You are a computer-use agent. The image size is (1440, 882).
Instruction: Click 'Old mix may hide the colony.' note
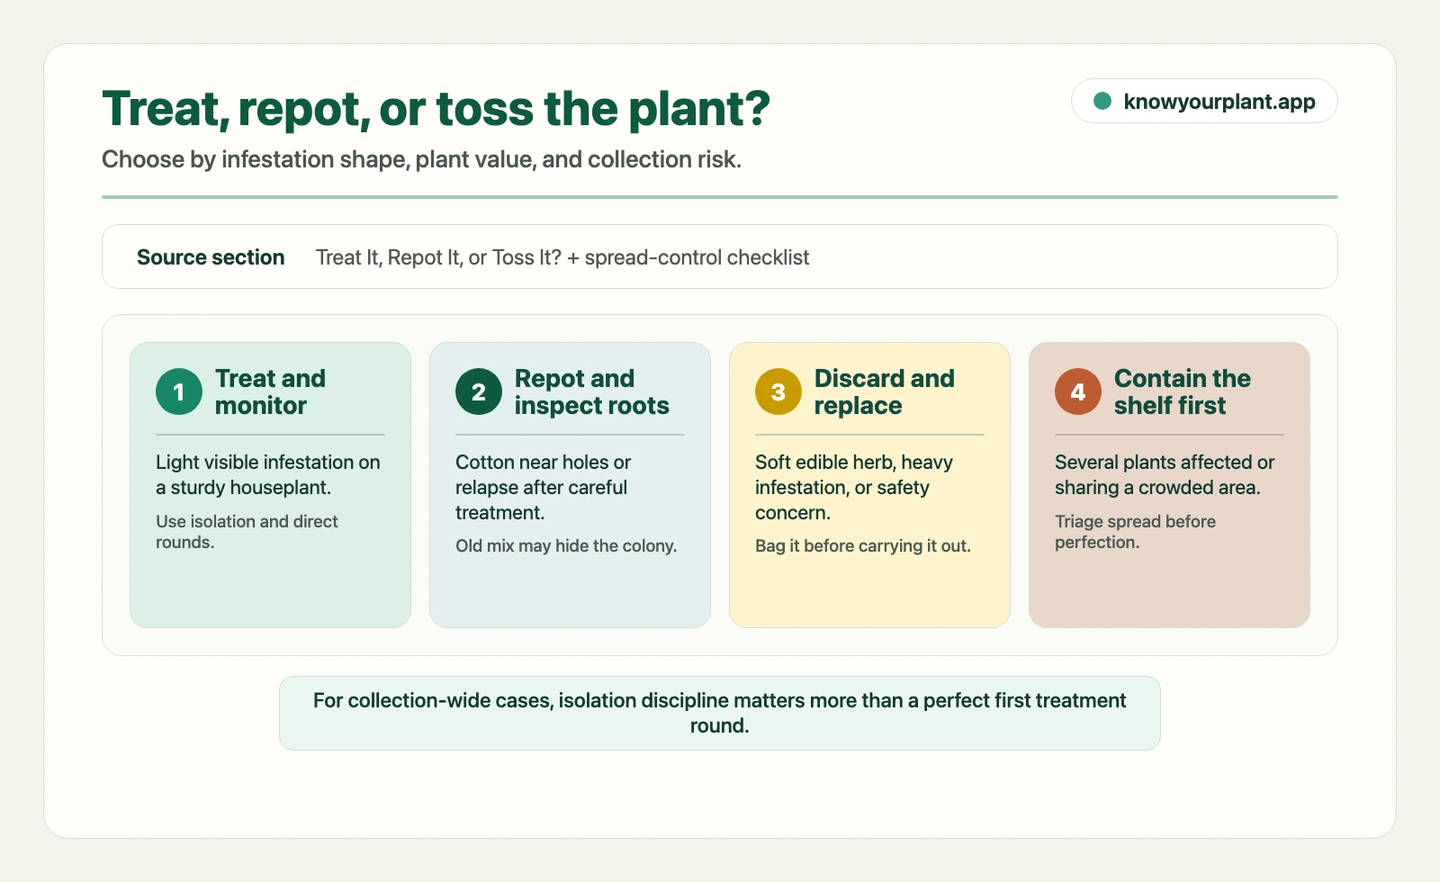point(566,545)
